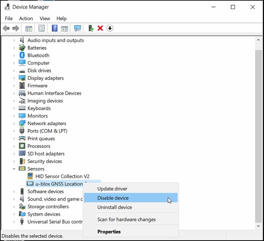
Task: Expand the System devices node
Action: 14,214
